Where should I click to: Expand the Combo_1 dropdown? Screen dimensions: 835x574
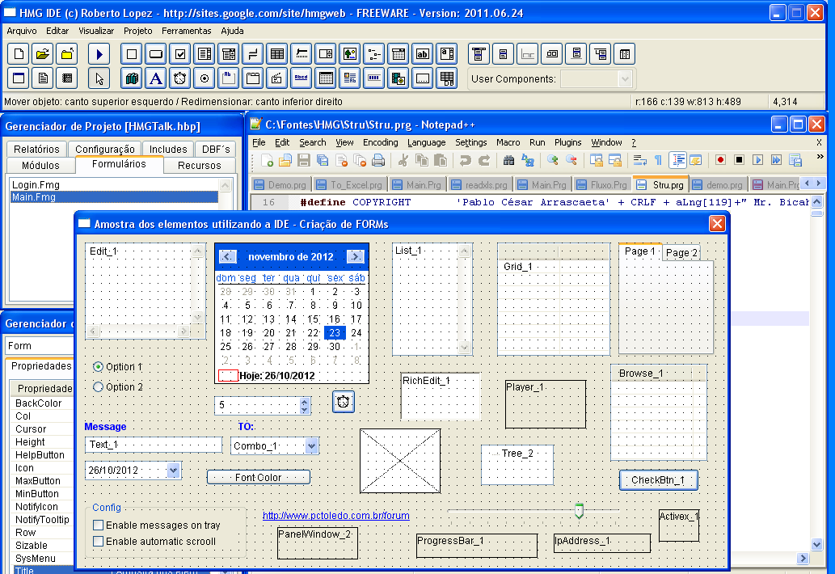312,446
